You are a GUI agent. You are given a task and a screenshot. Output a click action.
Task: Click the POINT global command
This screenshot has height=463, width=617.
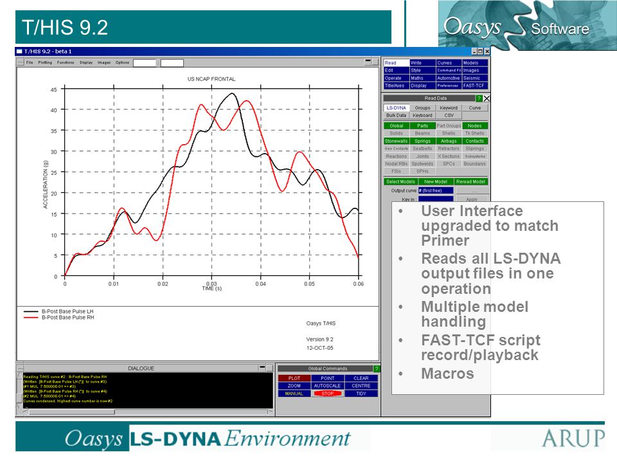327,378
